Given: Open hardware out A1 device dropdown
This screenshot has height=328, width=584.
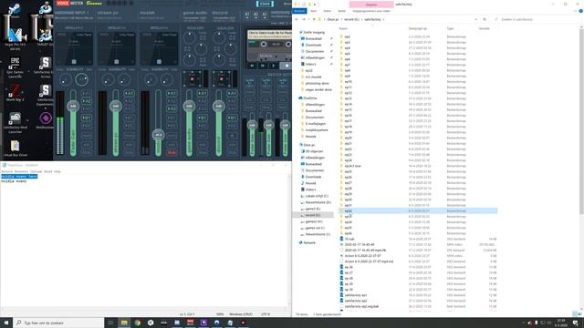Looking at the screenshot, I should pos(247,15).
